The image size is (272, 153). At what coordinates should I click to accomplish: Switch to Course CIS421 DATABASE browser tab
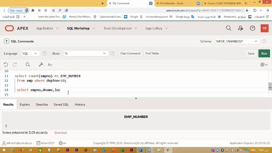tap(227, 3)
